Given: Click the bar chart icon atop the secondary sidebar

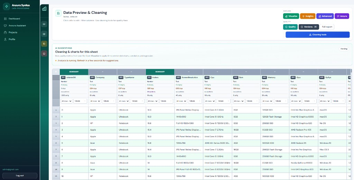Looking at the screenshot, I should point(44,9).
